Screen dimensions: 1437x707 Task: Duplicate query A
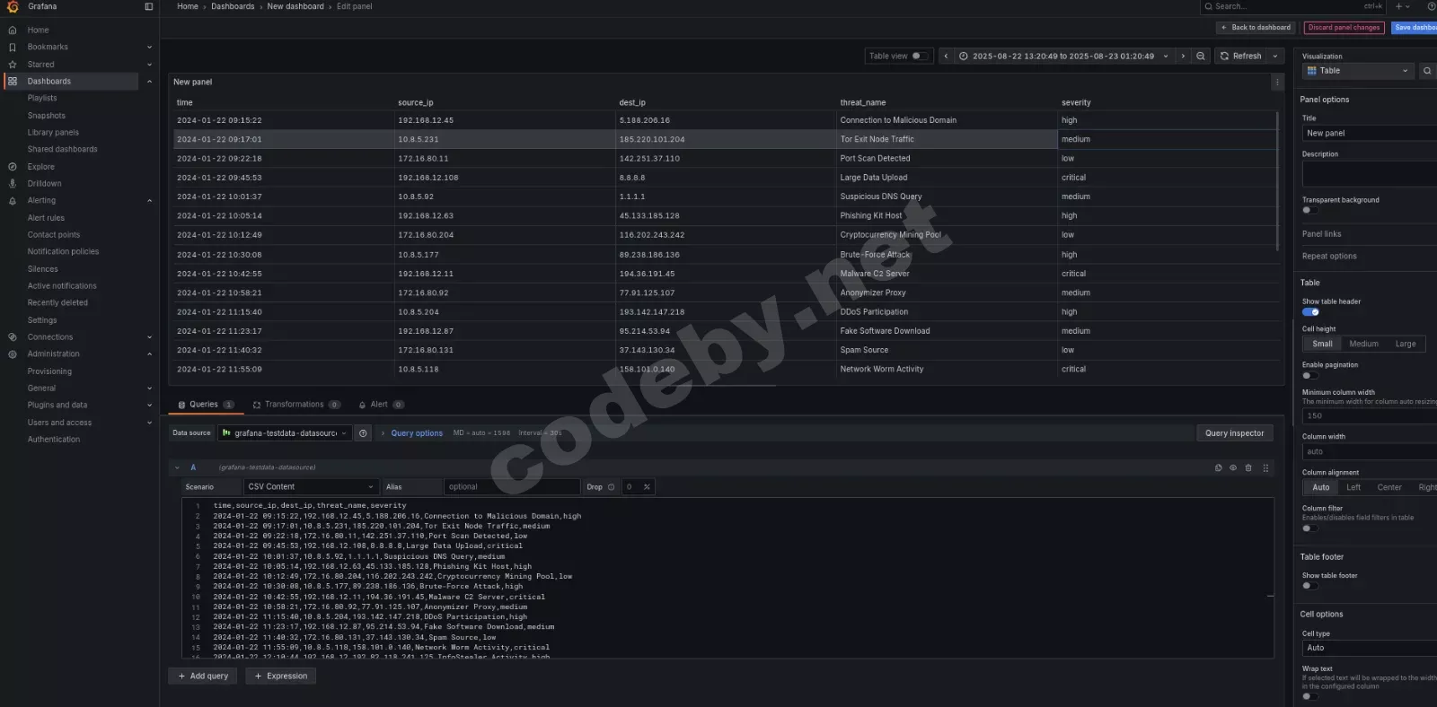coord(1218,467)
